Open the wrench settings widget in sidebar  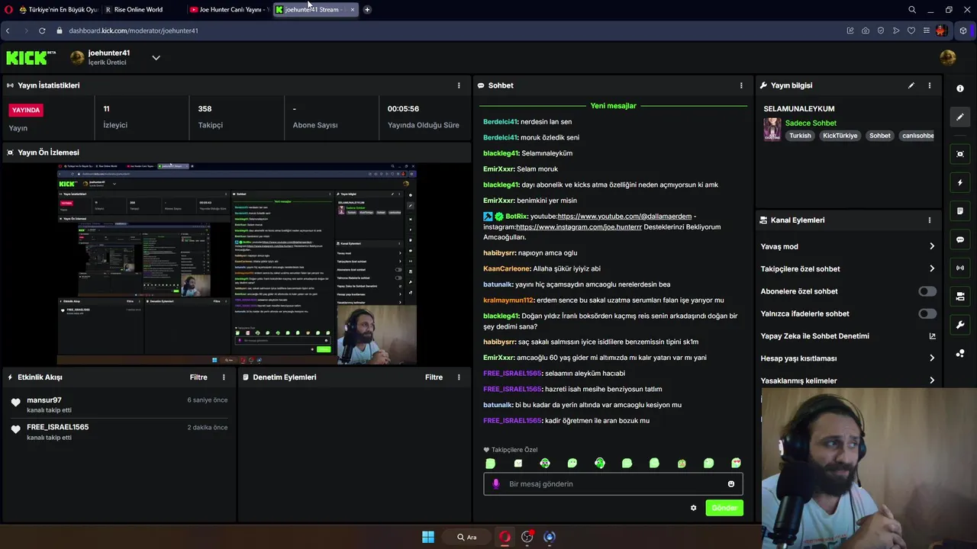click(x=960, y=325)
